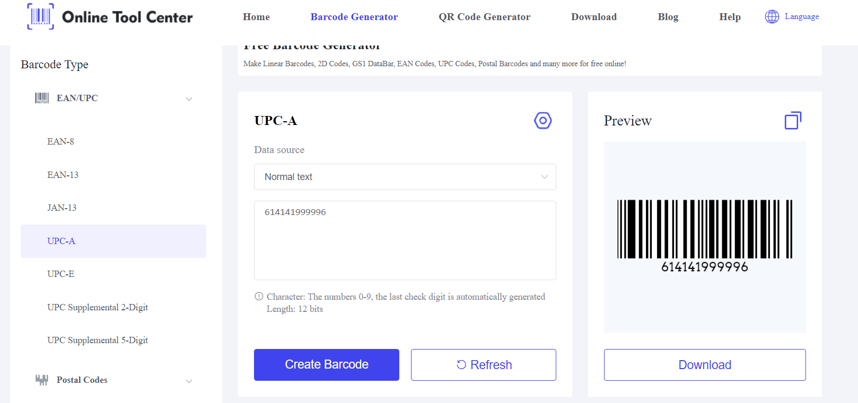This screenshot has height=403, width=858.
Task: Go to the Home menu item
Action: point(256,17)
